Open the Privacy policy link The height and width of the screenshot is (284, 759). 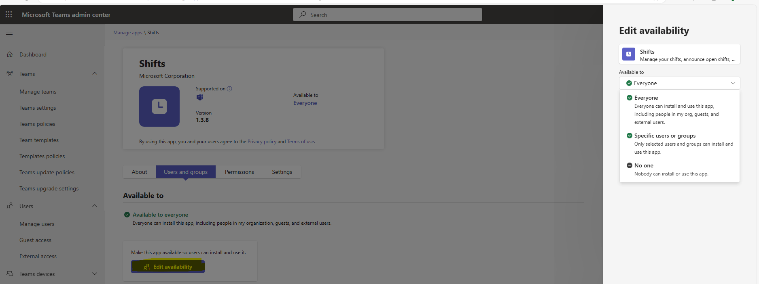262,142
